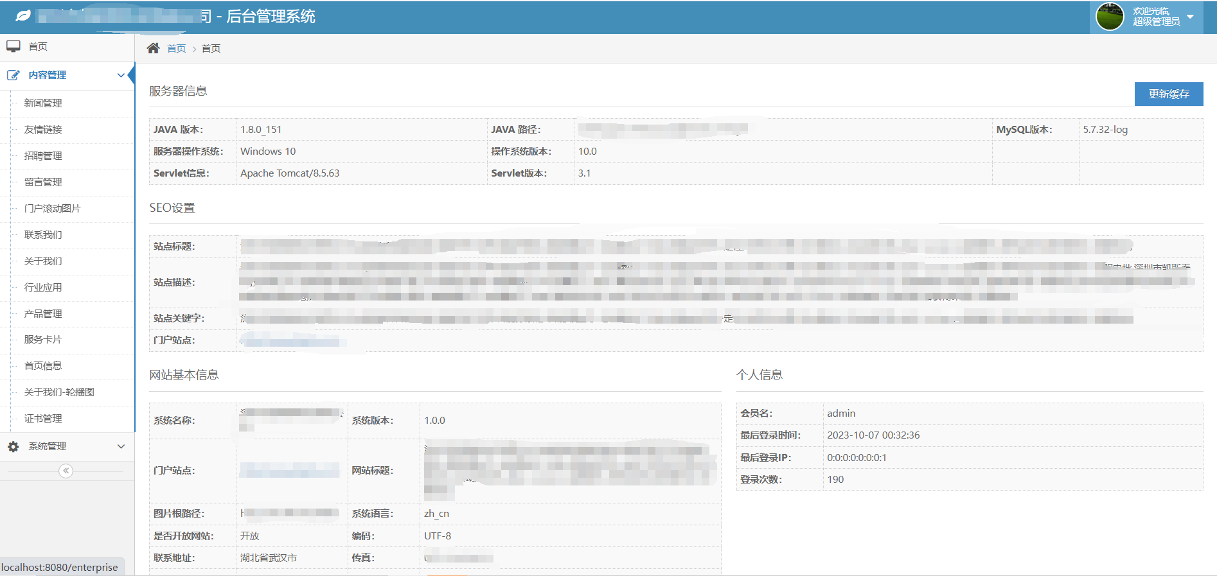Click the system version value 1.0.0
Image resolution: width=1217 pixels, height=576 pixels.
(434, 420)
